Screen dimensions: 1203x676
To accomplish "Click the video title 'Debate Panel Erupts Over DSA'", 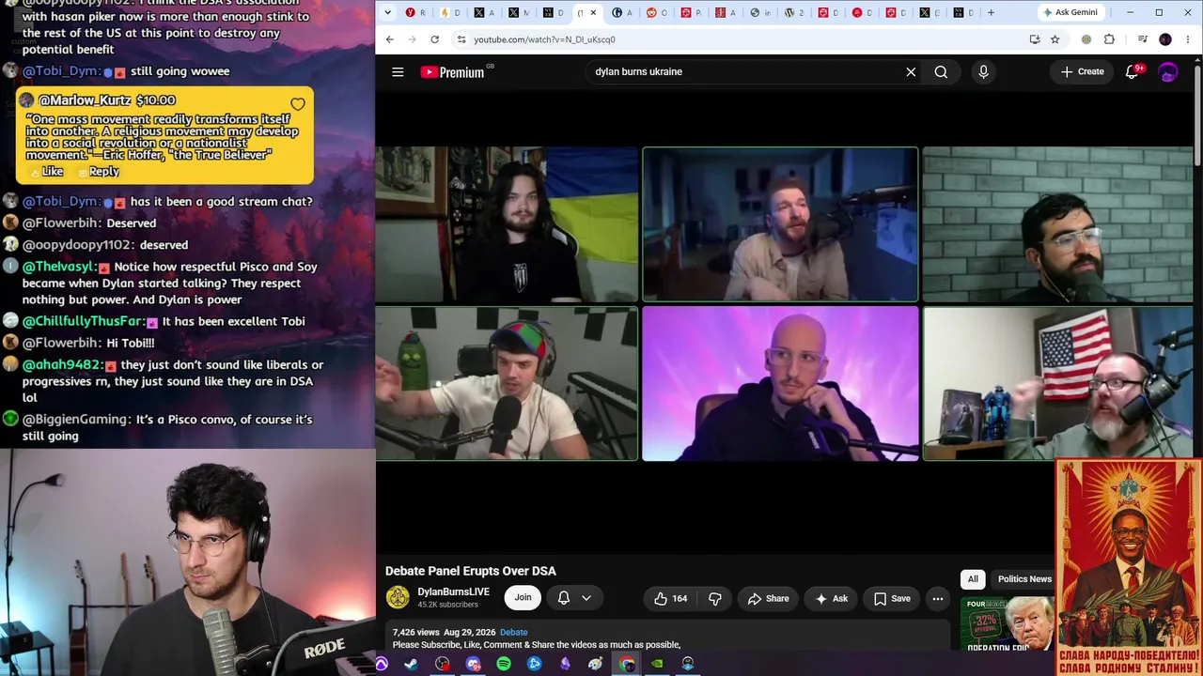I will click(x=471, y=571).
